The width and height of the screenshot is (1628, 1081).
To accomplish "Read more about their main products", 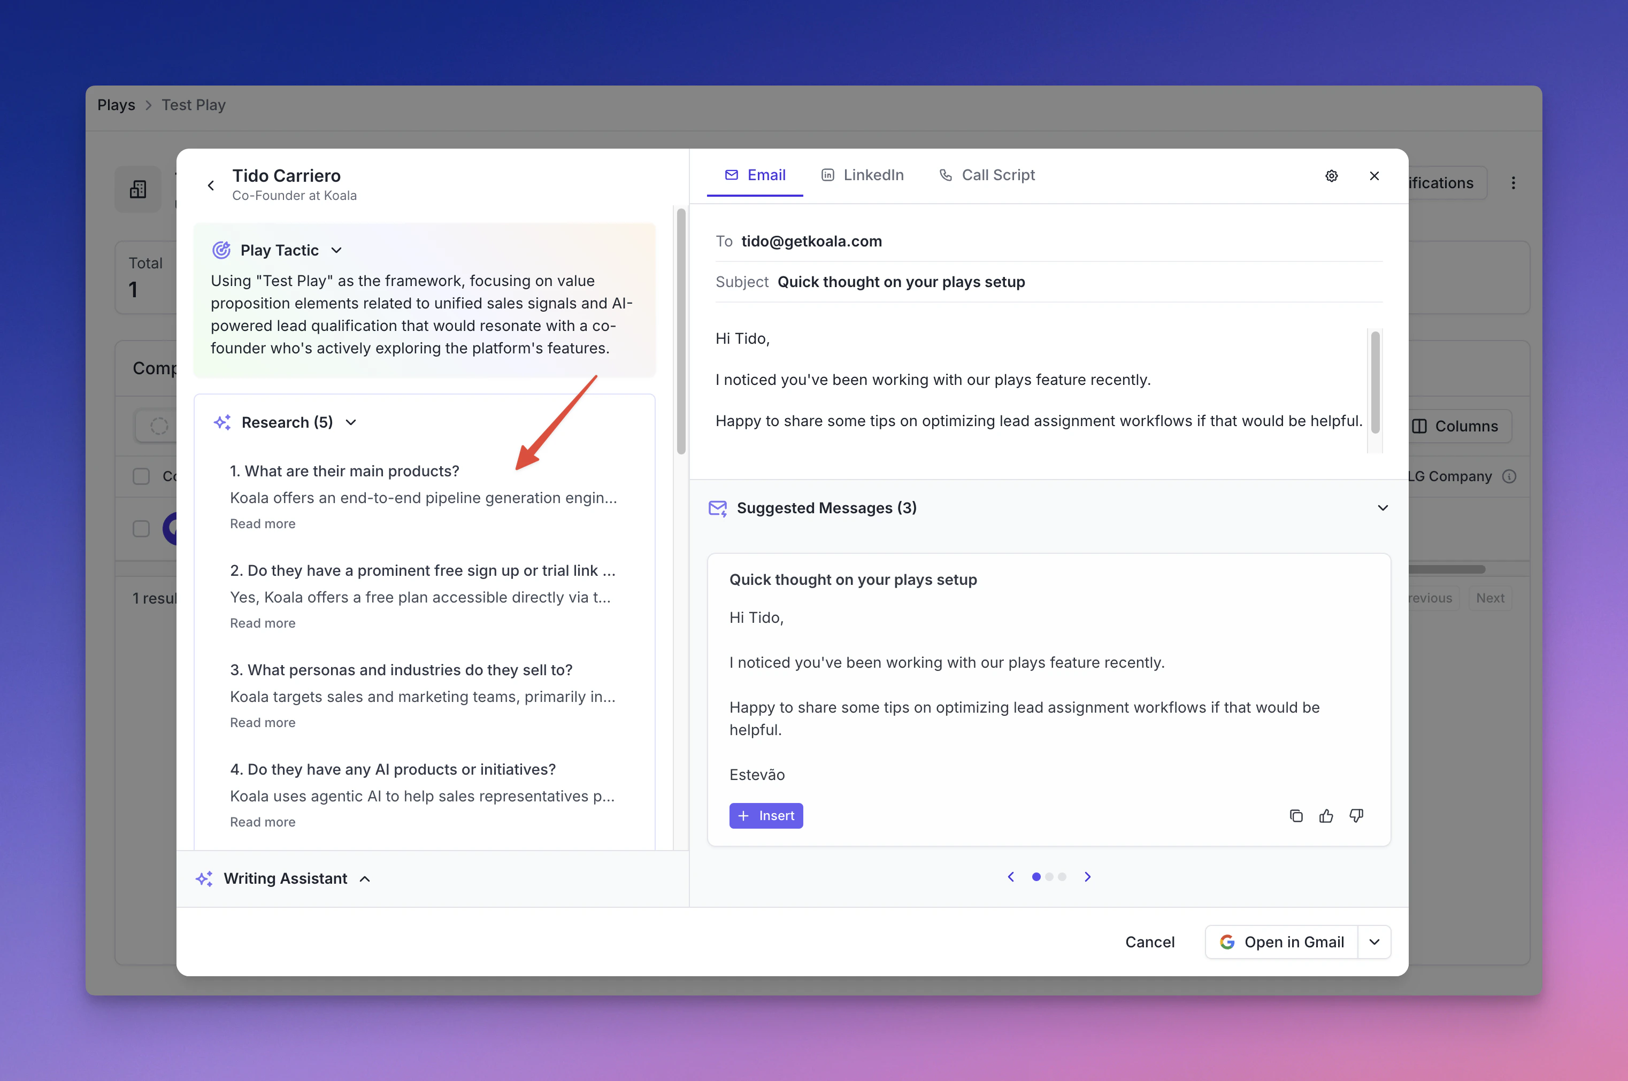I will tap(263, 524).
